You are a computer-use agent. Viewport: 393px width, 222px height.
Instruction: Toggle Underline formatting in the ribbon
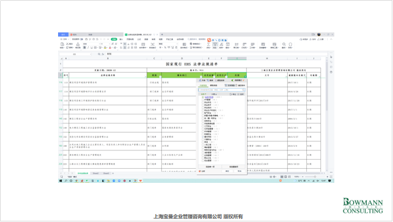tap(92, 48)
